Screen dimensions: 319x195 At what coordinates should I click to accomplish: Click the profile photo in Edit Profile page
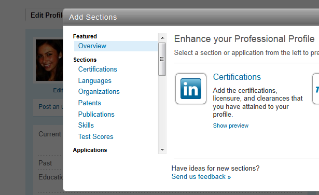point(49,60)
